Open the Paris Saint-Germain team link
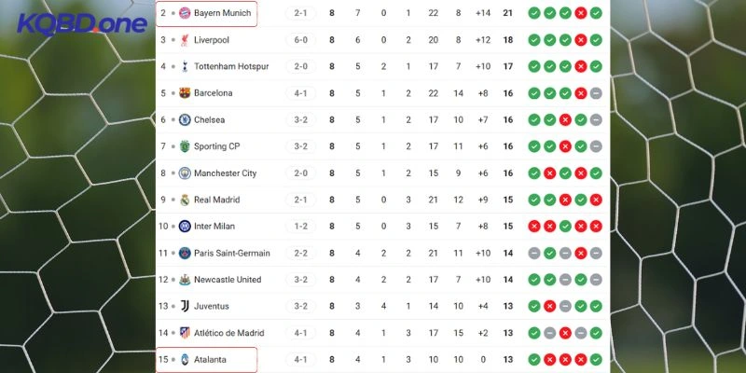 click(x=231, y=253)
